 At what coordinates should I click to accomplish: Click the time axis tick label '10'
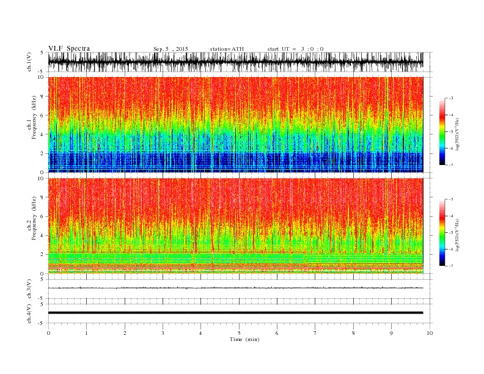pyautogui.click(x=430, y=333)
